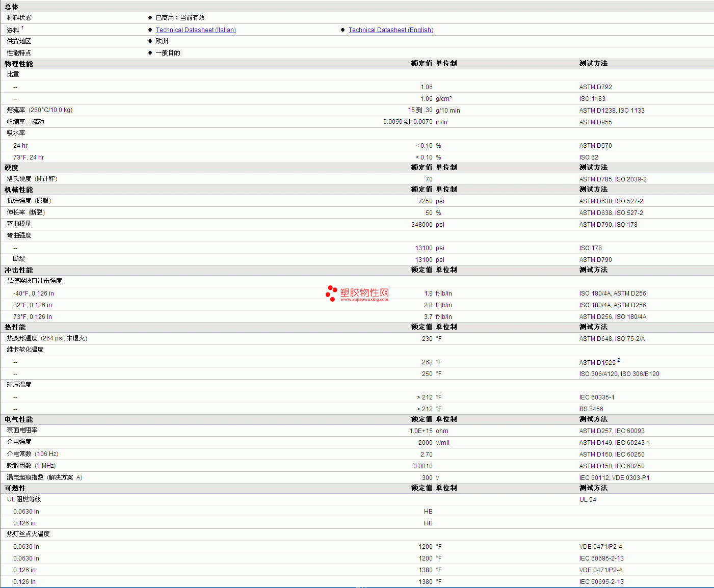Select the 机械性能 section header

[19, 190]
